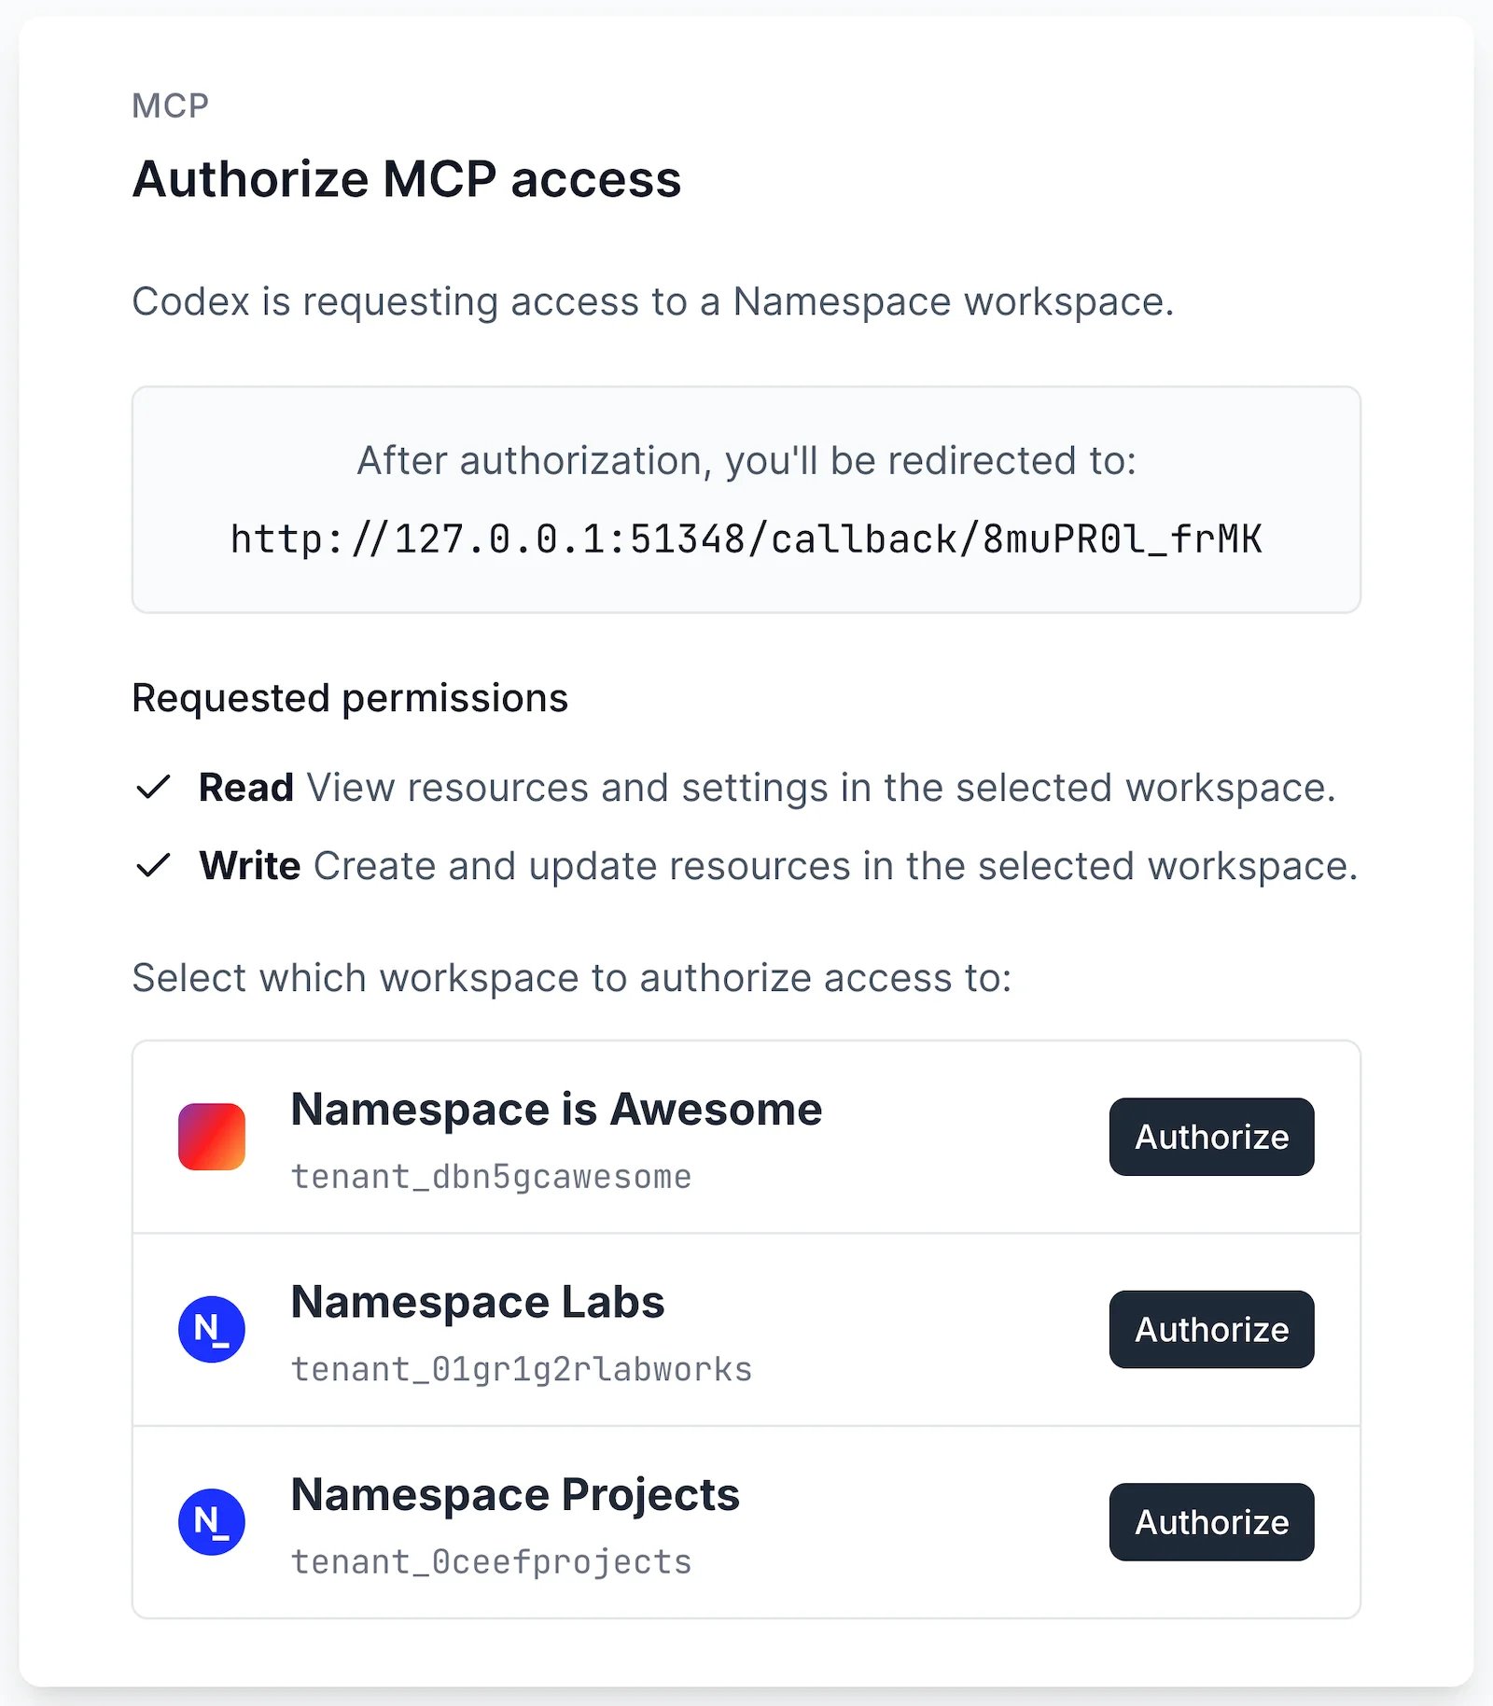Image resolution: width=1493 pixels, height=1706 pixels.
Task: Click the Namespace Projects blue logo icon
Action: pyautogui.click(x=212, y=1522)
